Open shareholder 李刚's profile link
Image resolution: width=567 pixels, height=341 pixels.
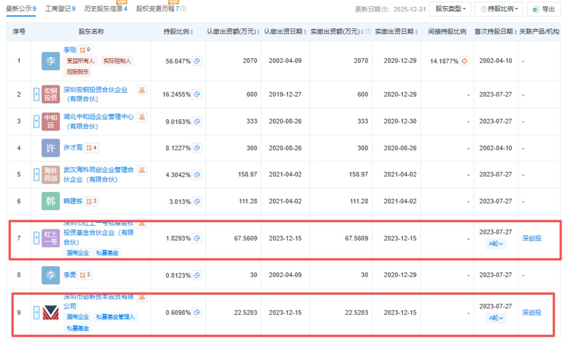pos(70,50)
